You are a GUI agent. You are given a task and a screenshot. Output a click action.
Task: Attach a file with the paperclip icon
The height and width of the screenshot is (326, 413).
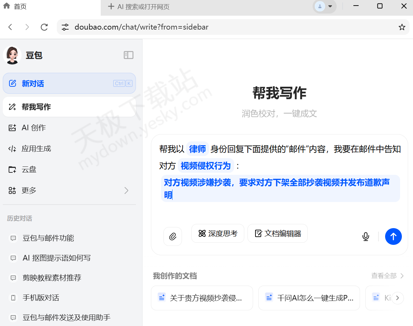tap(173, 236)
